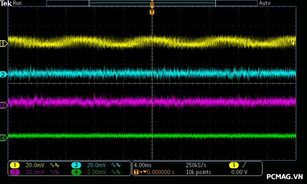Screen dimensions: 307x184
Task: Click the orange trigger position T marker
Action: 152,12
